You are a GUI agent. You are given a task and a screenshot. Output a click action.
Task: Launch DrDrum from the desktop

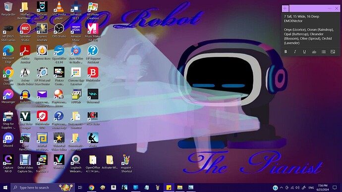42,9
